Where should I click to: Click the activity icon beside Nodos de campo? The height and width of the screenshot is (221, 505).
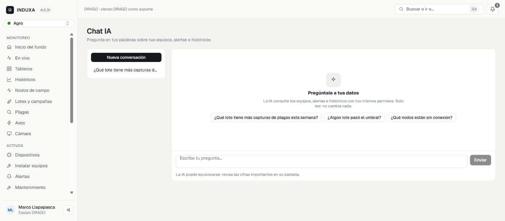click(9, 90)
